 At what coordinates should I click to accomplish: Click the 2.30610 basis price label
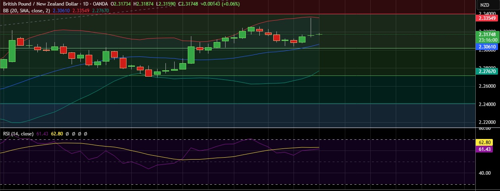pos(487,47)
